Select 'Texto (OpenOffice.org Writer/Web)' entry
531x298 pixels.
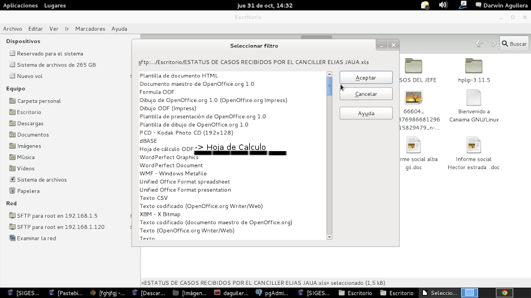[187, 230]
